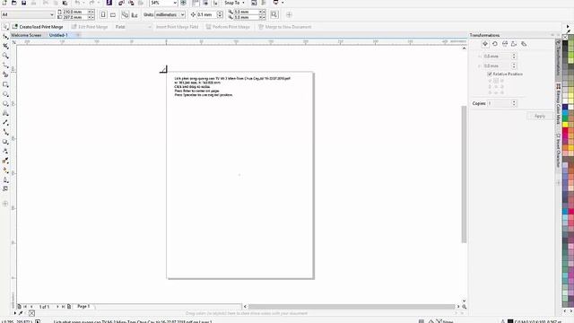574x323 pixels.
Task: Switch to the Welcome Screen tab
Action: click(x=26, y=35)
